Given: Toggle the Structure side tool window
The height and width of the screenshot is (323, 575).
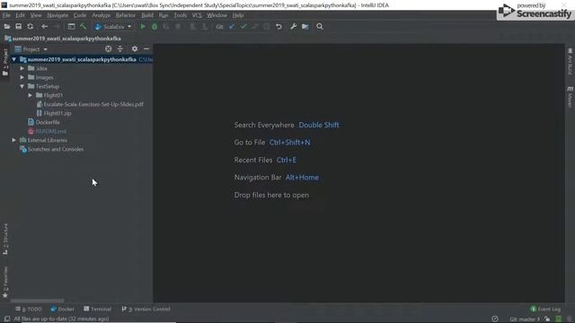Looking at the screenshot, I should click(5, 239).
